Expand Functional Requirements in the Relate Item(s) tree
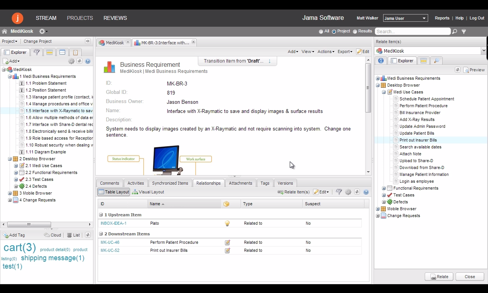The image size is (488, 293). 384,188
